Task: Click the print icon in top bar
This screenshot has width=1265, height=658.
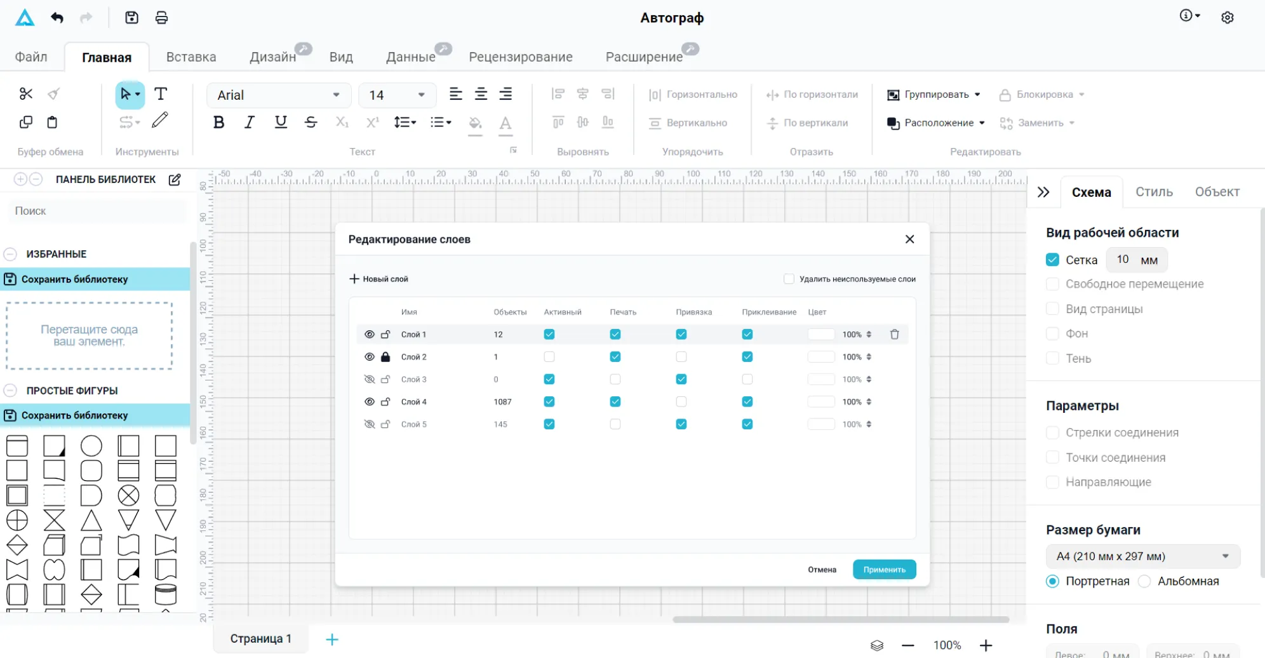Action: tap(162, 18)
